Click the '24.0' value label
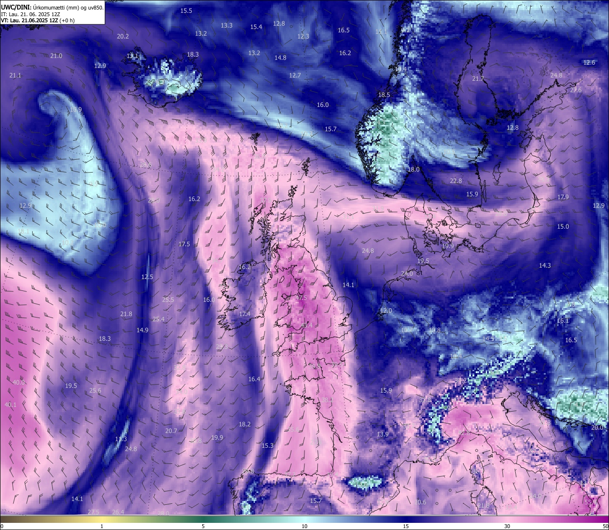 (407, 273)
